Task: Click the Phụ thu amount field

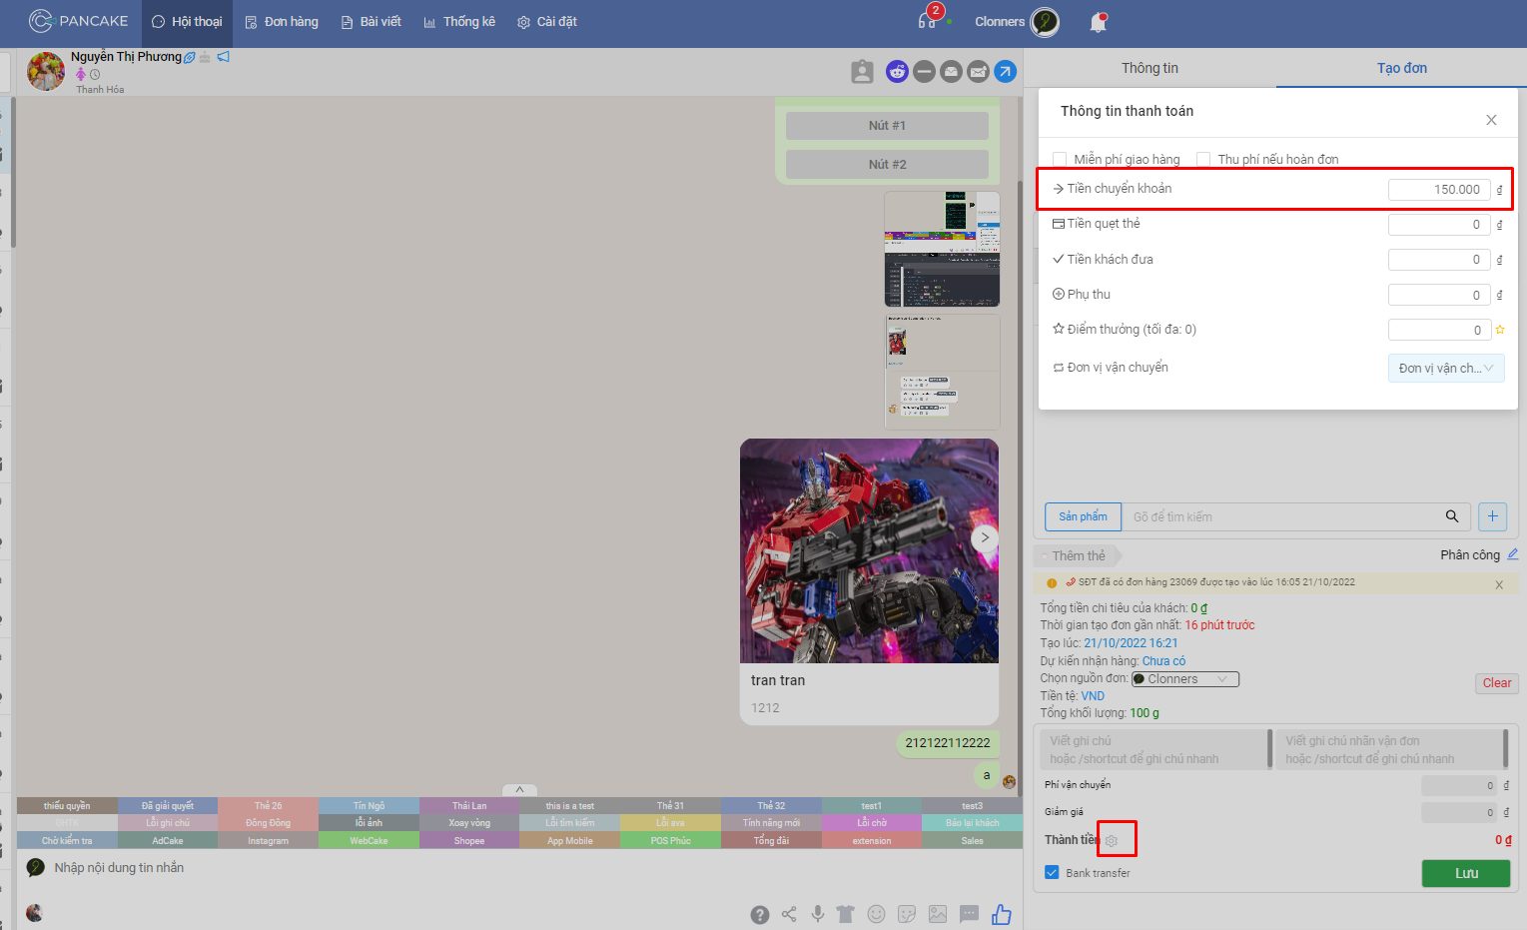Action: (x=1439, y=295)
